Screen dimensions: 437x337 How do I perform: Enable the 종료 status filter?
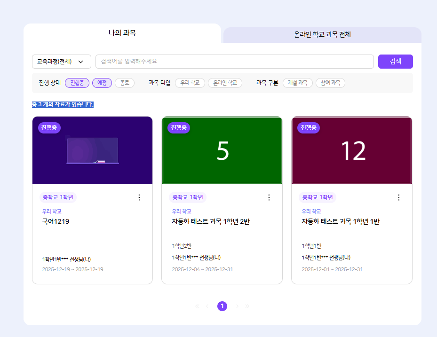(x=125, y=83)
